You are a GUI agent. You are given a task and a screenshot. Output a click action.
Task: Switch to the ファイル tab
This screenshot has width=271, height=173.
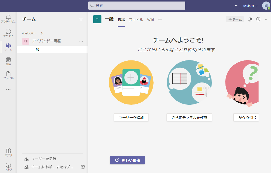coord(136,20)
